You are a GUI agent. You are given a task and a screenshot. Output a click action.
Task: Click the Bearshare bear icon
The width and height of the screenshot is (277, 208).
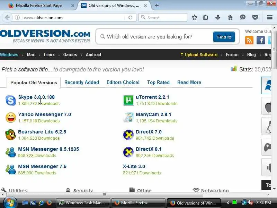click(10, 135)
